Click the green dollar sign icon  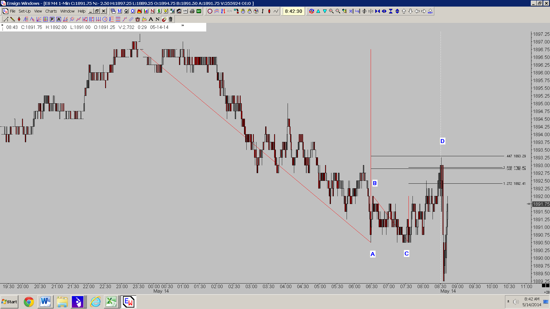[159, 11]
